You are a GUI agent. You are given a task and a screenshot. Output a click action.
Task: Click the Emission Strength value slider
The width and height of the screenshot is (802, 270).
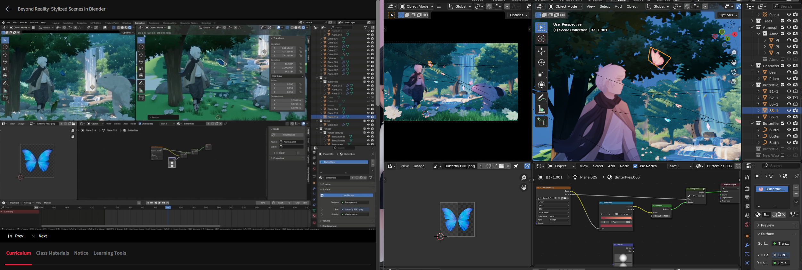pyautogui.click(x=662, y=216)
